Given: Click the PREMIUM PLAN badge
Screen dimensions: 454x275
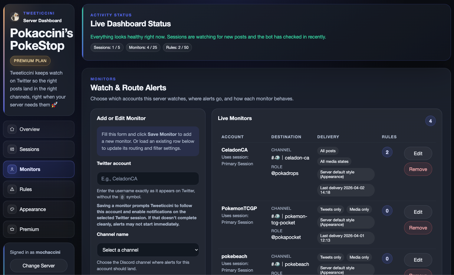Looking at the screenshot, I should (x=30, y=61).
